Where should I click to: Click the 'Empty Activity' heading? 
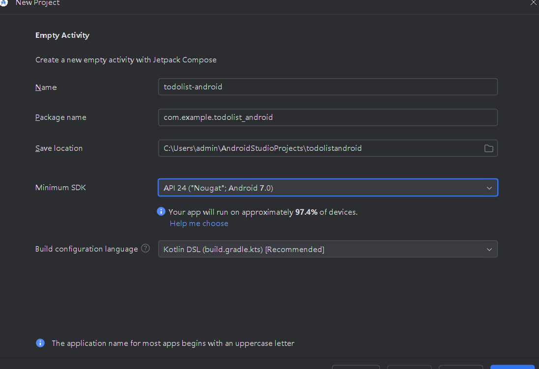[62, 35]
